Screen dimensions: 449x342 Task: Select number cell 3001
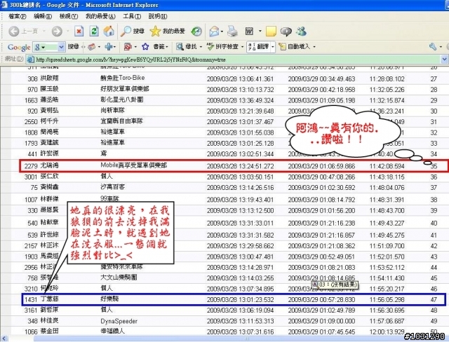pos(31,177)
